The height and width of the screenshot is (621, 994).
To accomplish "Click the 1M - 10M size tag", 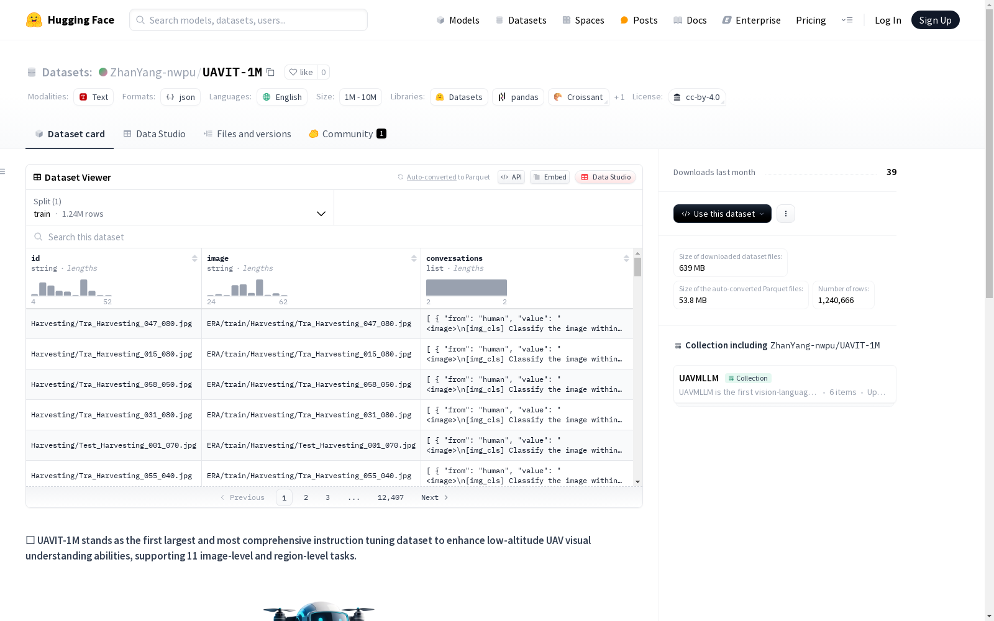I will [x=360, y=97].
